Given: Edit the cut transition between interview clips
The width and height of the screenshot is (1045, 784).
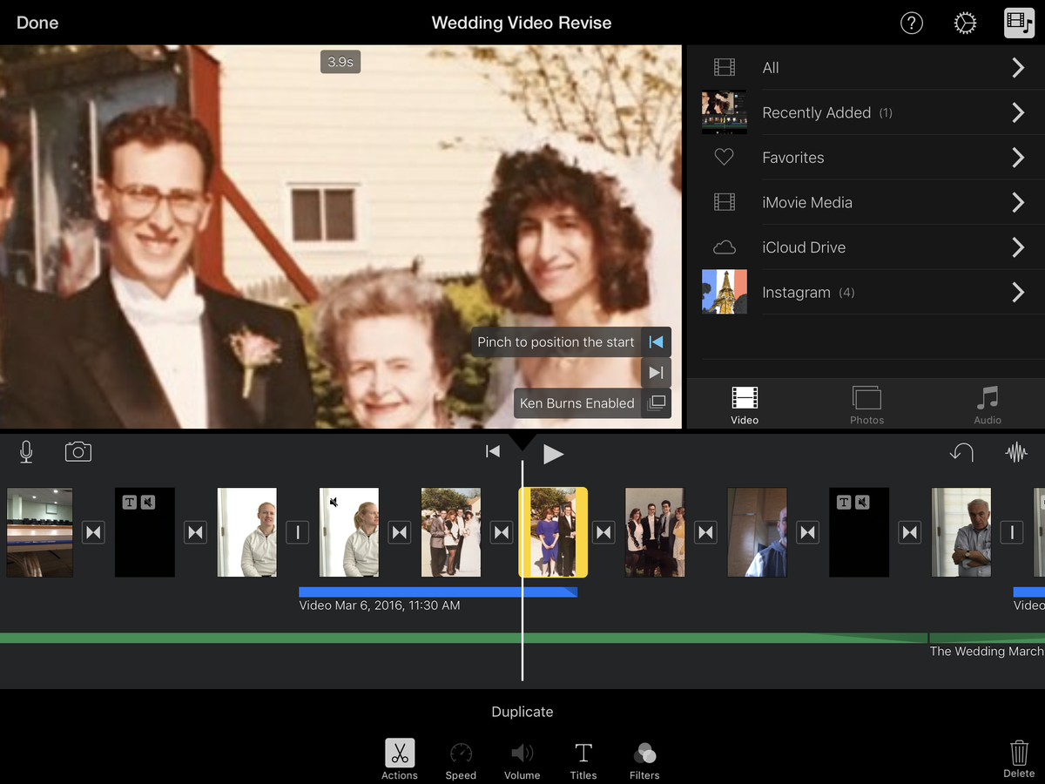Looking at the screenshot, I should pos(298,532).
